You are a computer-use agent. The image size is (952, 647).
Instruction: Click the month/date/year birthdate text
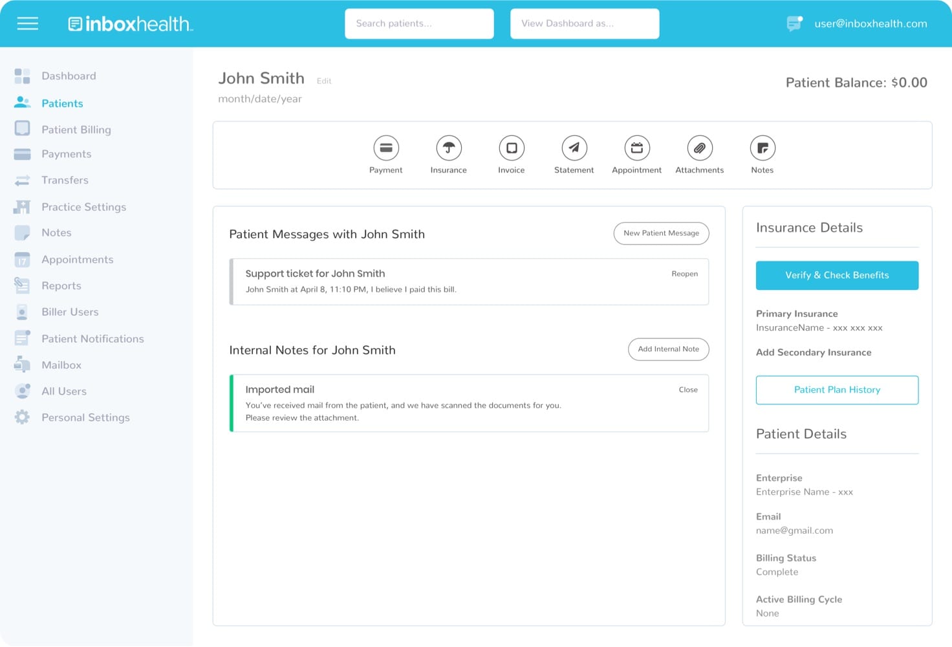260,99
